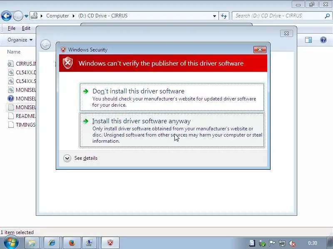The height and width of the screenshot is (249, 333).
Task: Click Show desktop button
Action: [330, 243]
